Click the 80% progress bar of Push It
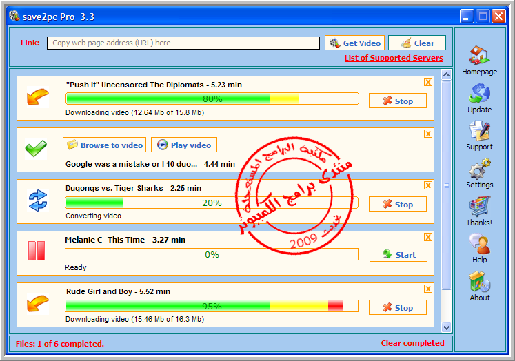Screen dimensions: 515x361 point(212,99)
